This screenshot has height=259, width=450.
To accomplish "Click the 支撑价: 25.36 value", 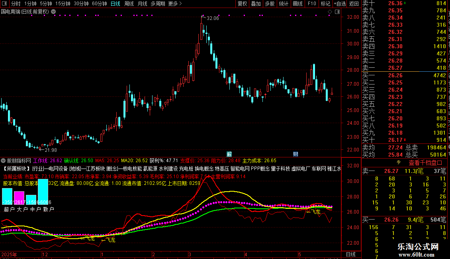I will pyautogui.click(x=195, y=161).
